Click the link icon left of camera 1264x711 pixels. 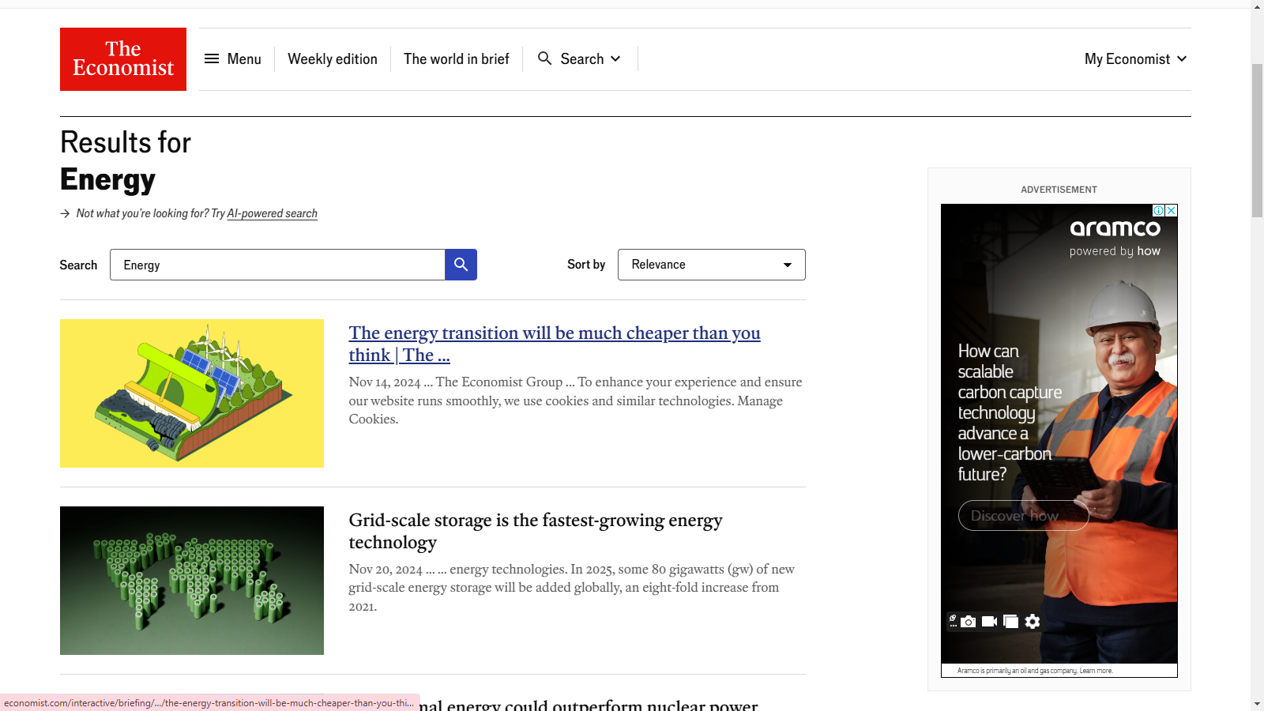coord(953,621)
